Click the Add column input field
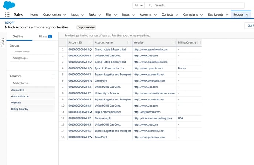 point(32,83)
